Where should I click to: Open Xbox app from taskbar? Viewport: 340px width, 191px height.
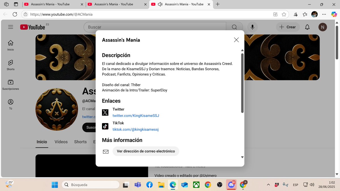[x=196, y=185]
